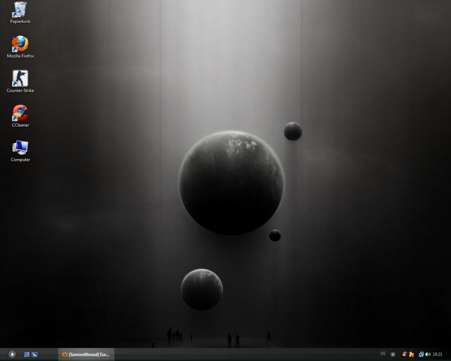Image resolution: width=451 pixels, height=361 pixels.
Task: Click the 18:21 taskbar clock
Action: tap(437, 354)
